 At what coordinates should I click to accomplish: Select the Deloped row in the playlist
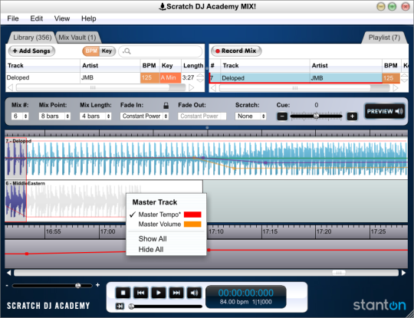[304, 78]
